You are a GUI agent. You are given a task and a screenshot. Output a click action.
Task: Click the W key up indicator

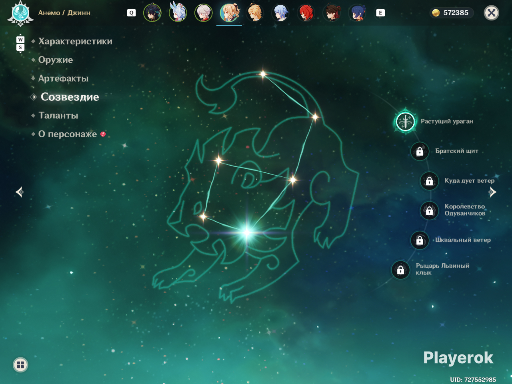(x=20, y=40)
